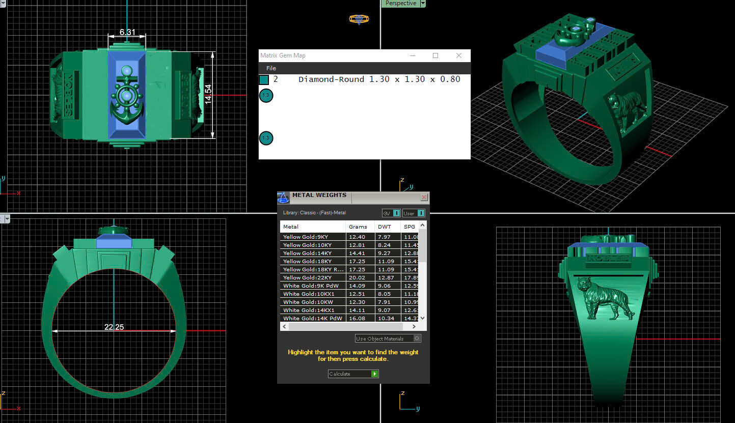Close the Matrix Gem Map window
This screenshot has height=423, width=735.
459,55
